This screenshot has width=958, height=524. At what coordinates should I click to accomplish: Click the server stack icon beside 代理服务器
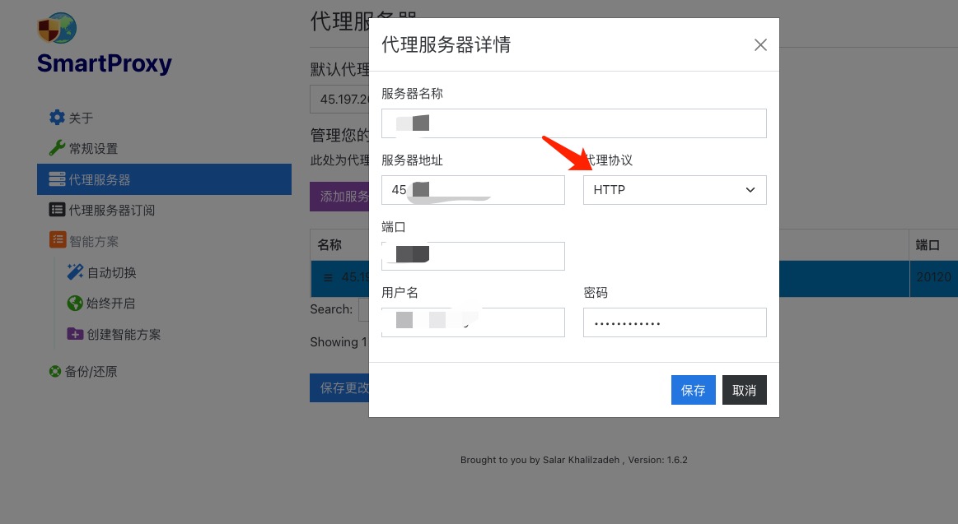(x=57, y=179)
